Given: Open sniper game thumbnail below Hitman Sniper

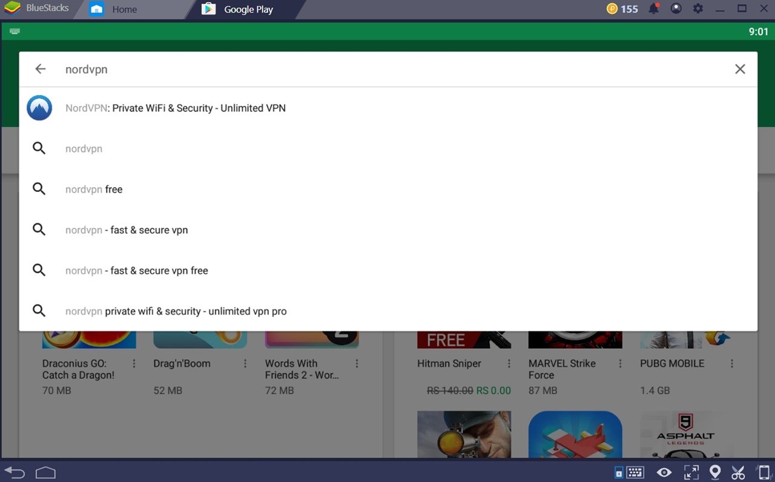Looking at the screenshot, I should tap(464, 435).
